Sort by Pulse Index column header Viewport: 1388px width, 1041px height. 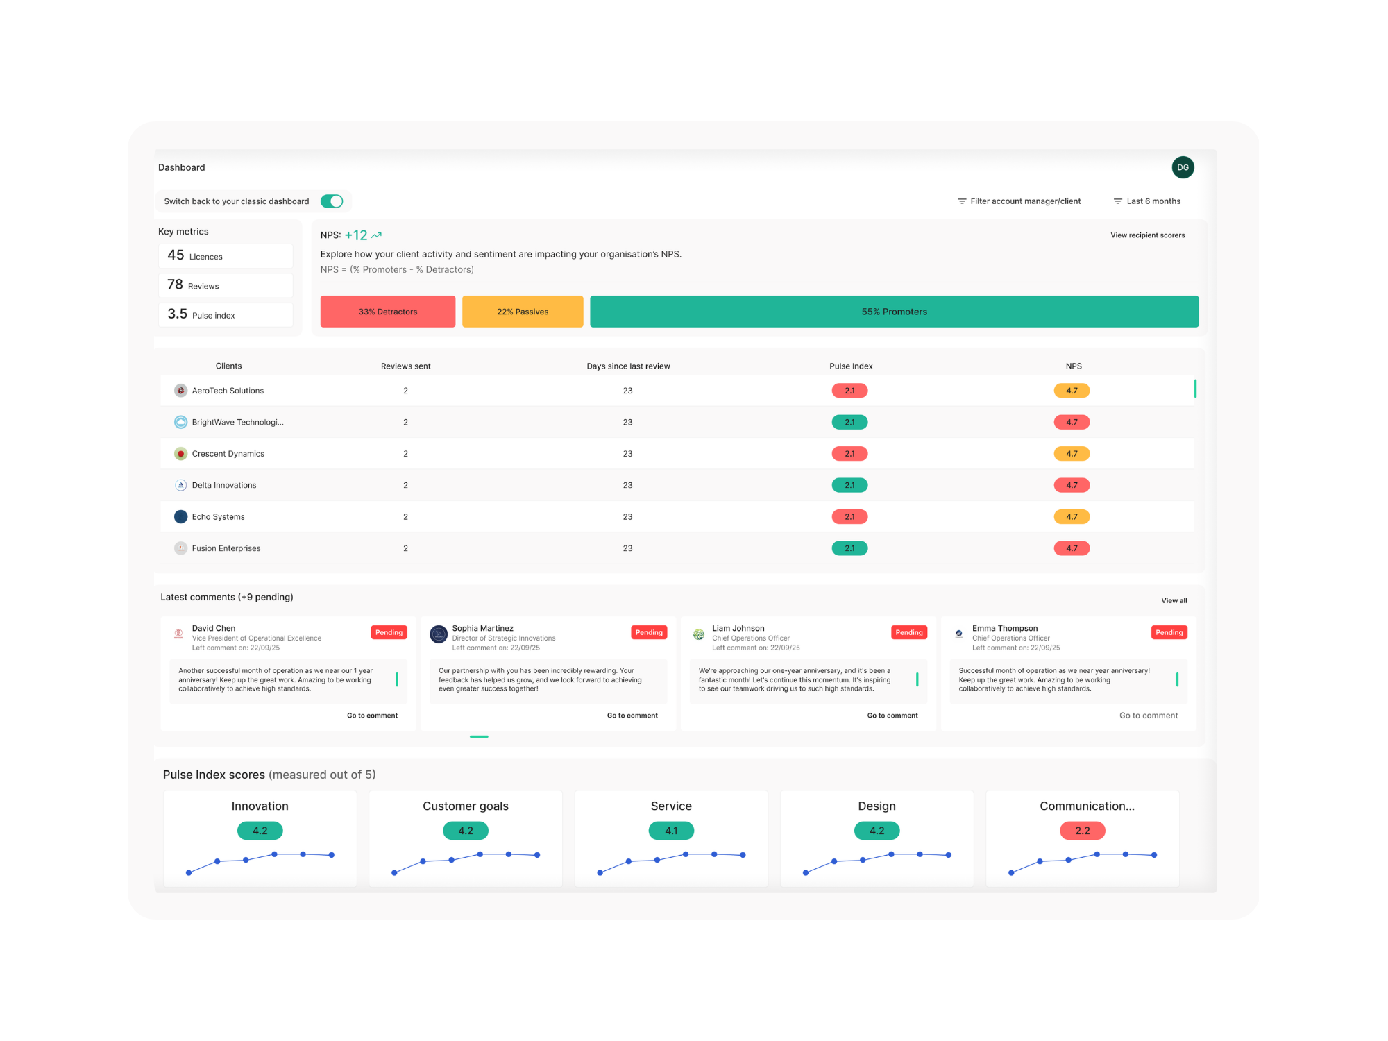[851, 366]
